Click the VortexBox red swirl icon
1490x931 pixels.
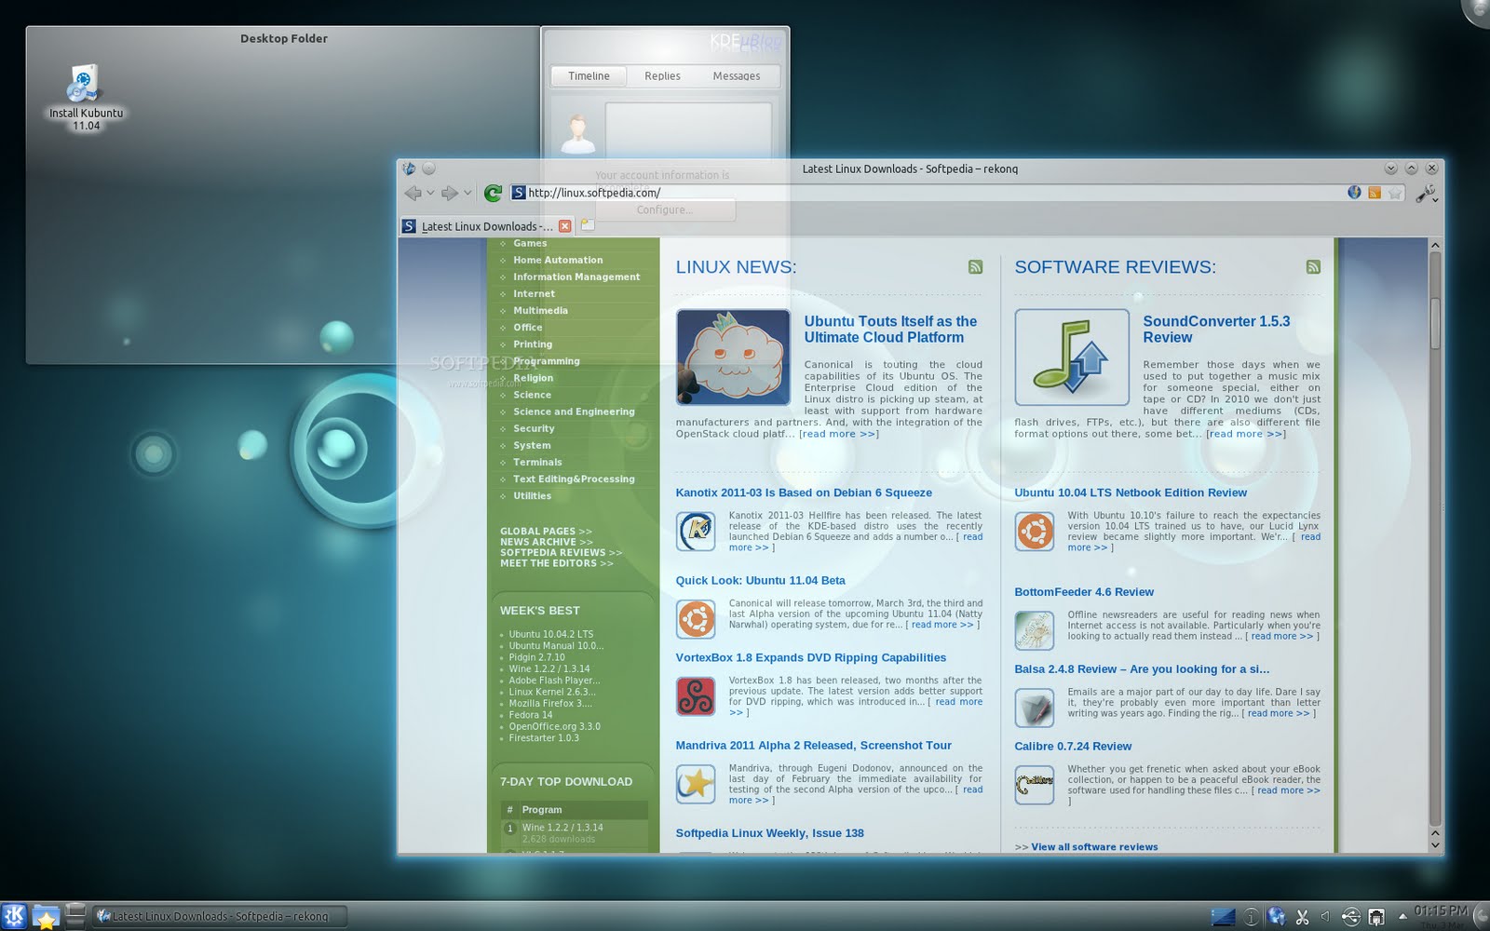[x=696, y=696]
